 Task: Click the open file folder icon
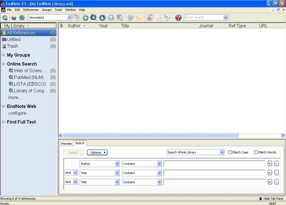click(x=139, y=18)
